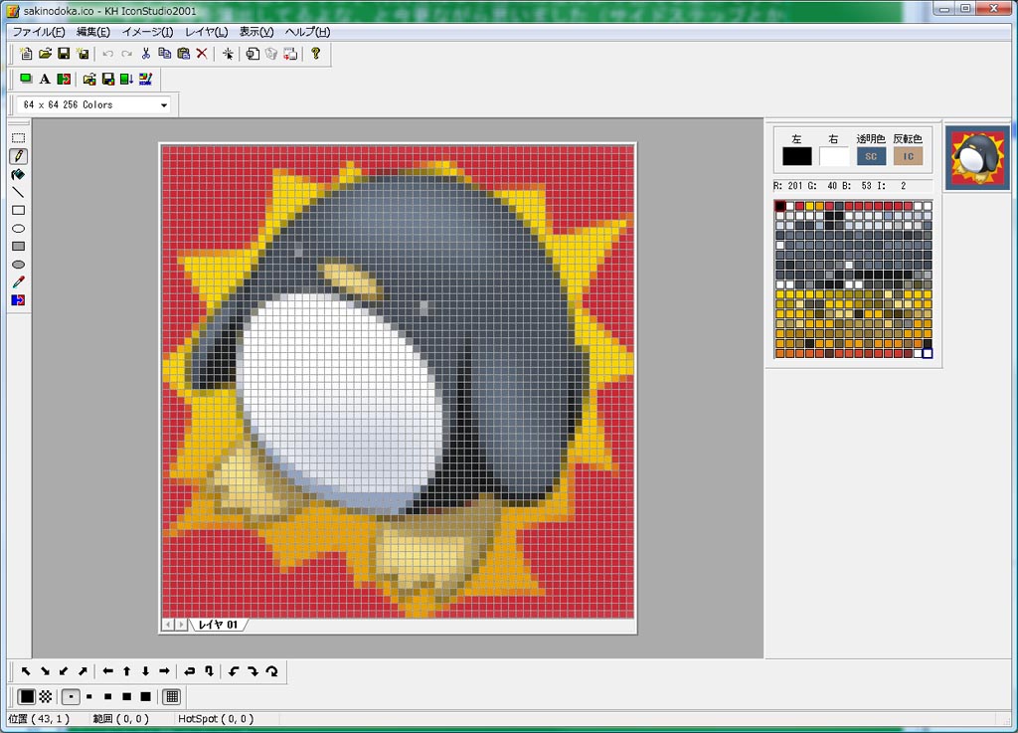Image resolution: width=1018 pixels, height=733 pixels.
Task: Load a palette with folder-palette icon
Action: [x=89, y=80]
